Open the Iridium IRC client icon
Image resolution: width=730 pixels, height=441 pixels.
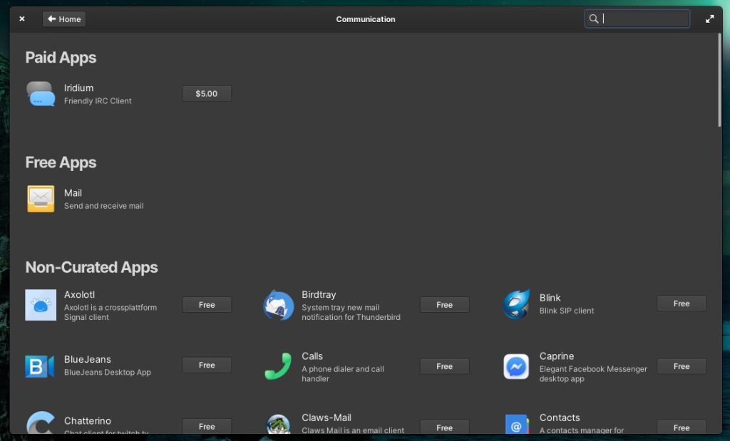(41, 94)
